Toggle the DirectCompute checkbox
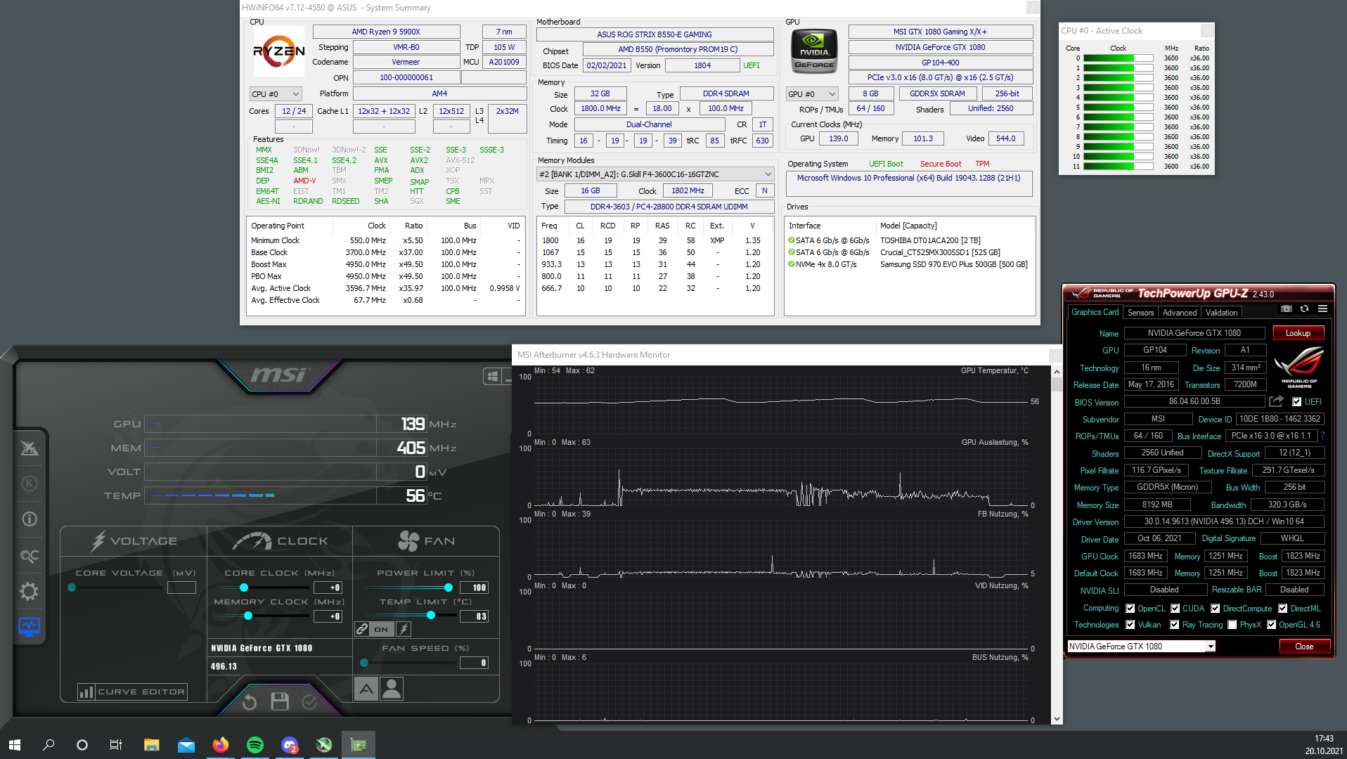 pyautogui.click(x=1215, y=609)
